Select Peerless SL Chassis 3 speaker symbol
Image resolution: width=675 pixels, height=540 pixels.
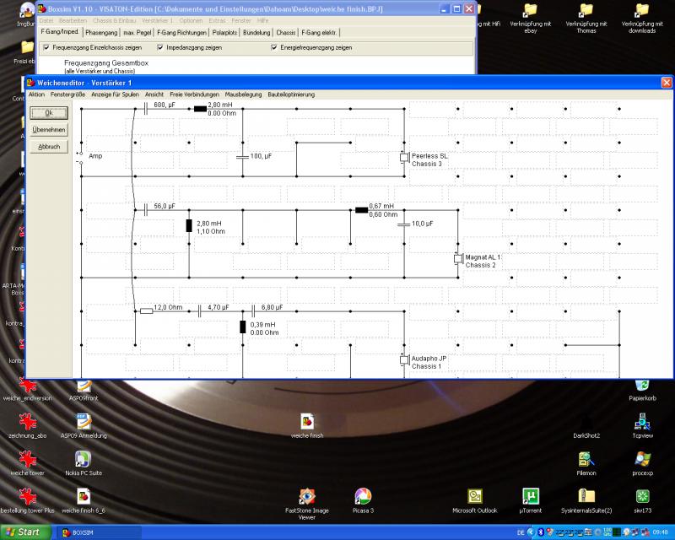click(x=404, y=158)
